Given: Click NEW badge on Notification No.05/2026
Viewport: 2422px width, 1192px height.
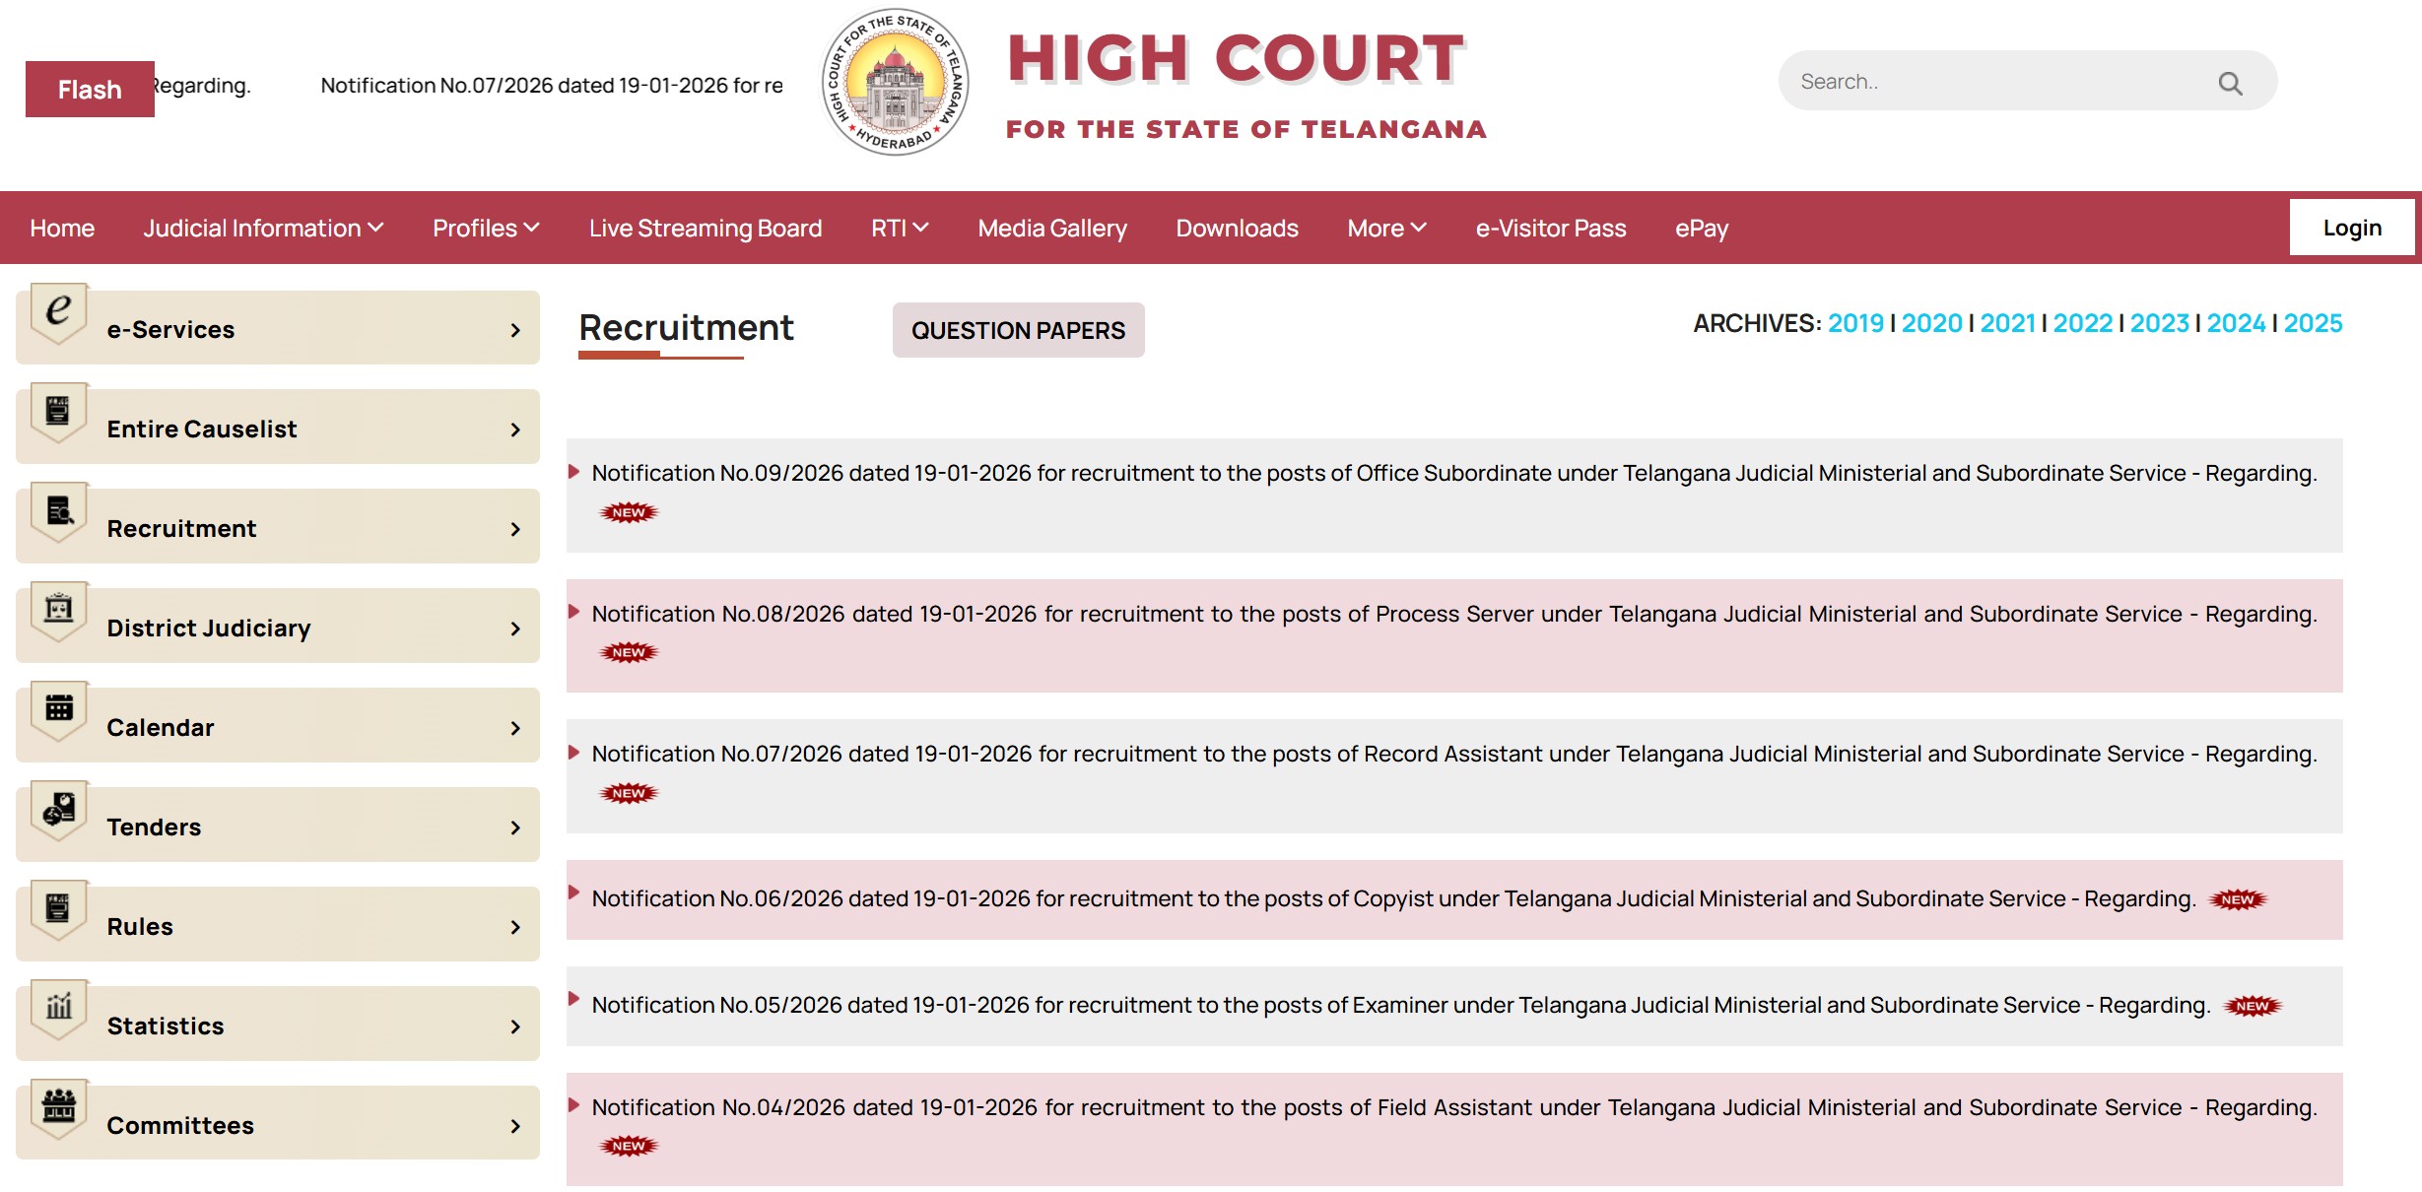Looking at the screenshot, I should click(2252, 1006).
